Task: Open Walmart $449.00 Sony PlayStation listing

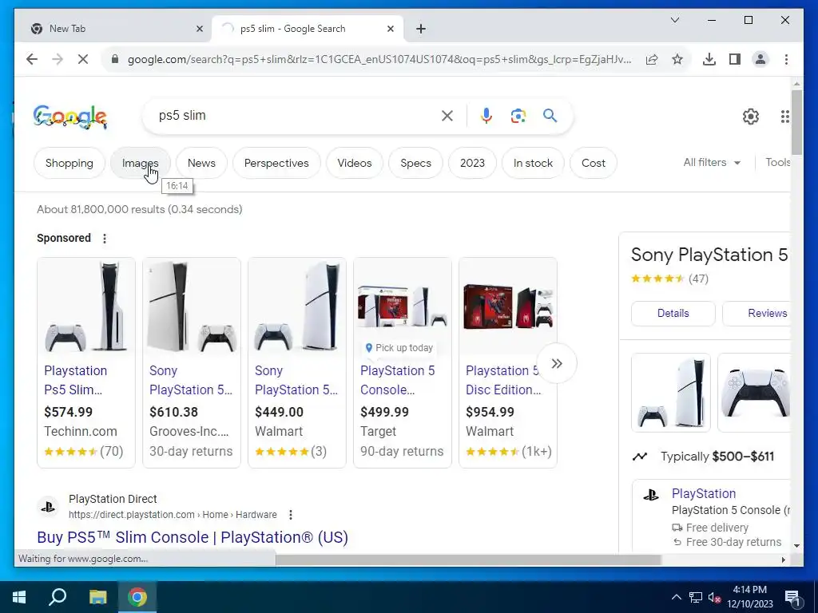Action: click(296, 380)
